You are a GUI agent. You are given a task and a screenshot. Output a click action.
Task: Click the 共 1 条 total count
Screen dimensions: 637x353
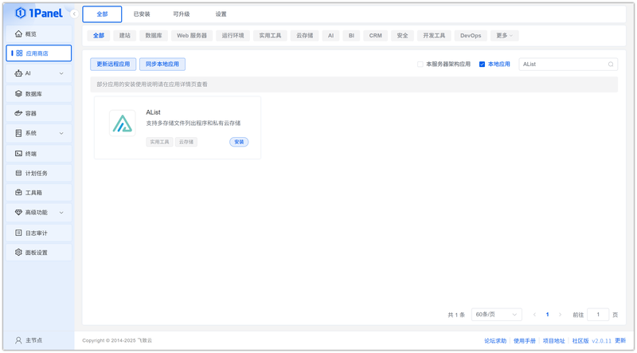click(x=456, y=315)
